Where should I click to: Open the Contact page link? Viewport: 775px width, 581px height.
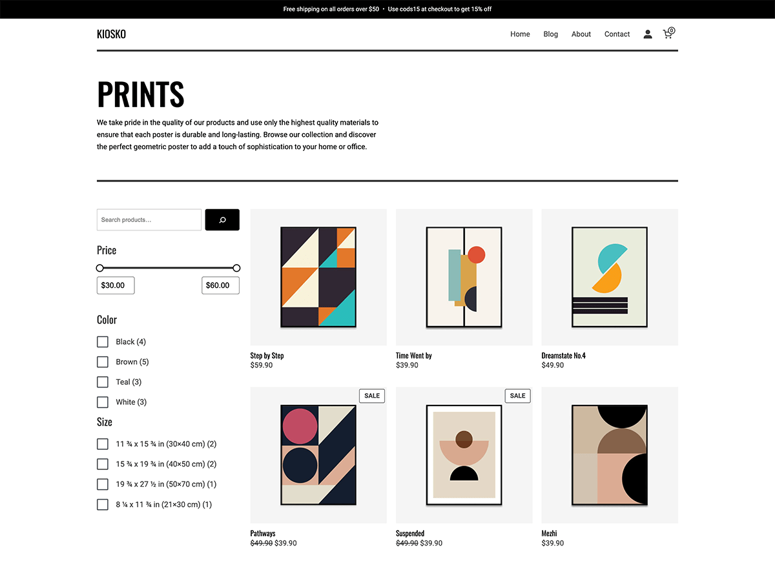pos(617,34)
